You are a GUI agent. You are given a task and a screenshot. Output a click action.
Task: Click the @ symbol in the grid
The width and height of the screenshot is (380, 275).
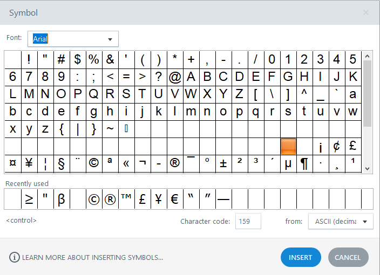[175, 77]
